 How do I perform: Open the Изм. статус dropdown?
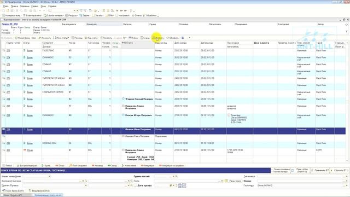tap(61, 38)
